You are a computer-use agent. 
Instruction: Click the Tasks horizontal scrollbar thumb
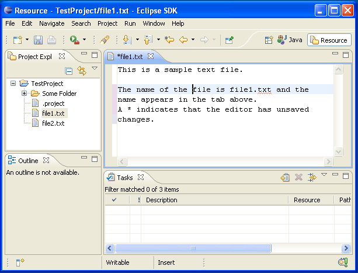[x=193, y=248]
